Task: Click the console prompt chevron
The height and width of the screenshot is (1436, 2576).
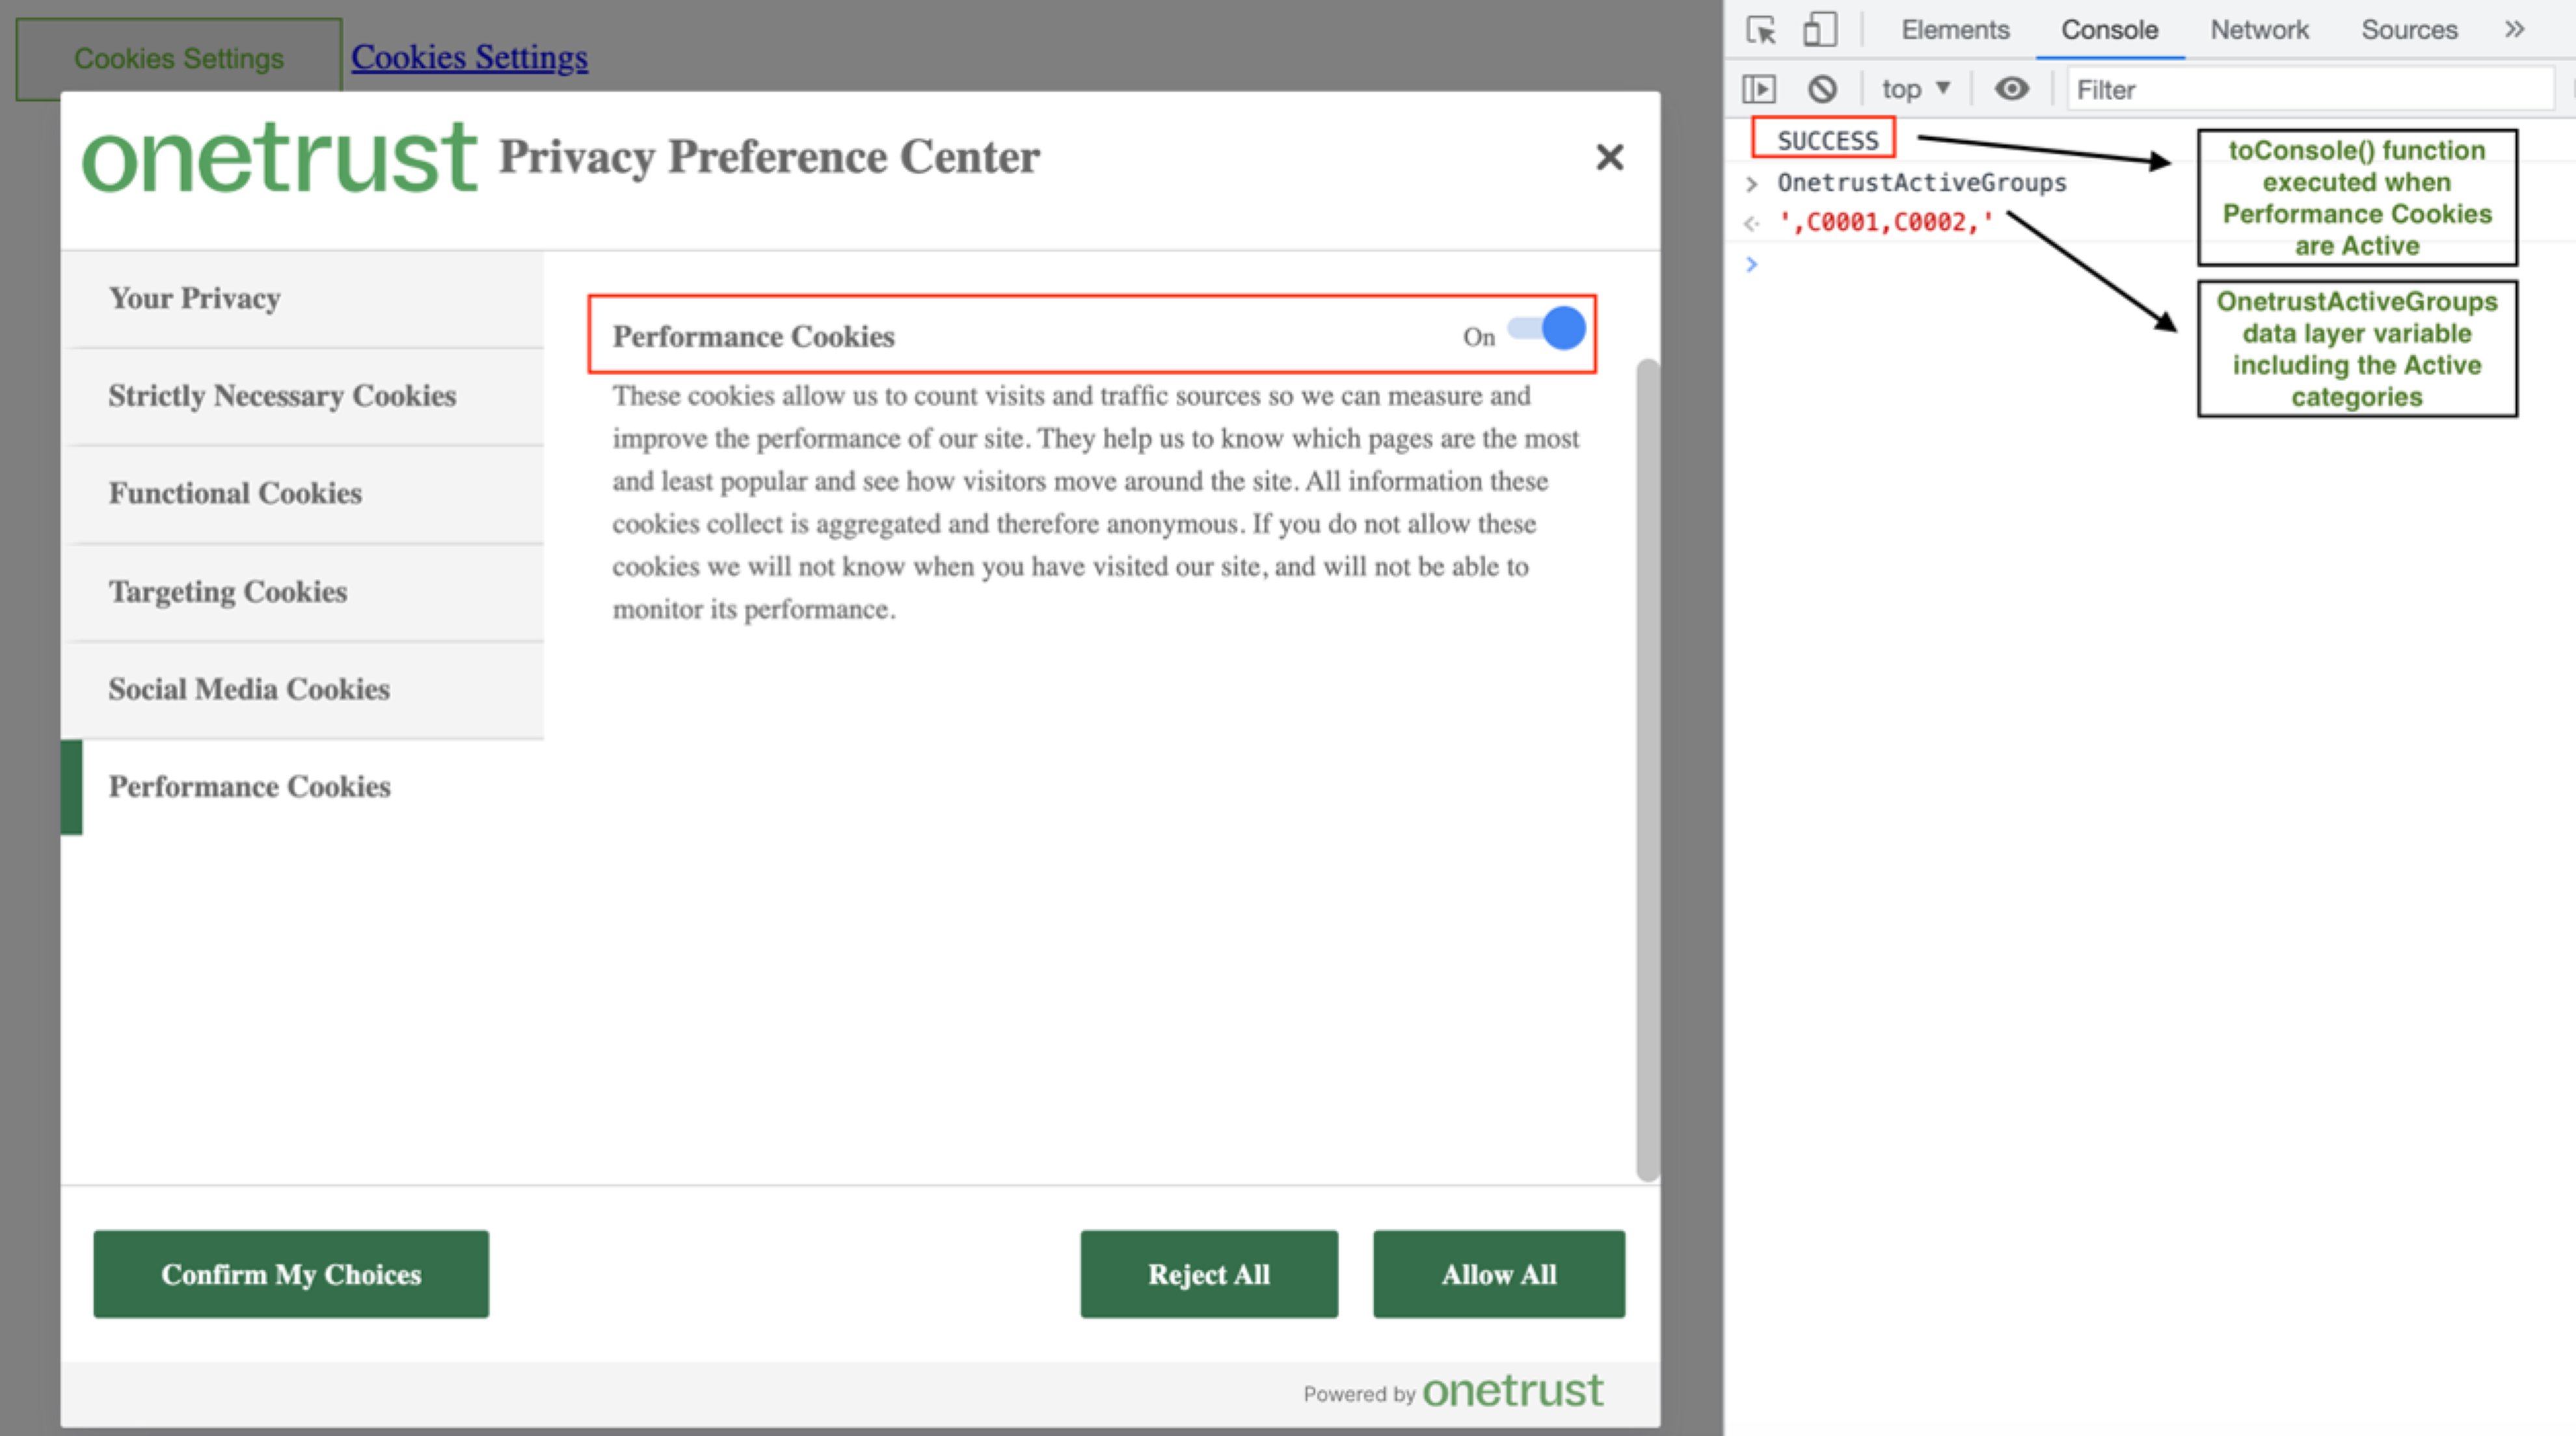Action: point(1751,264)
